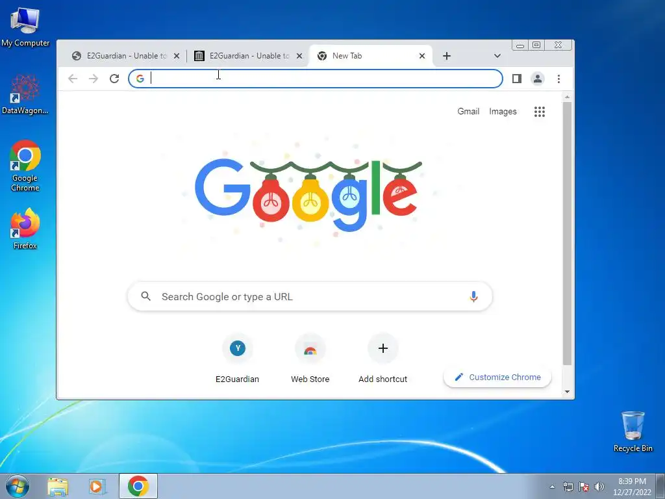The height and width of the screenshot is (499, 665).
Task: Expand the tab search dropdown
Action: pyautogui.click(x=497, y=56)
